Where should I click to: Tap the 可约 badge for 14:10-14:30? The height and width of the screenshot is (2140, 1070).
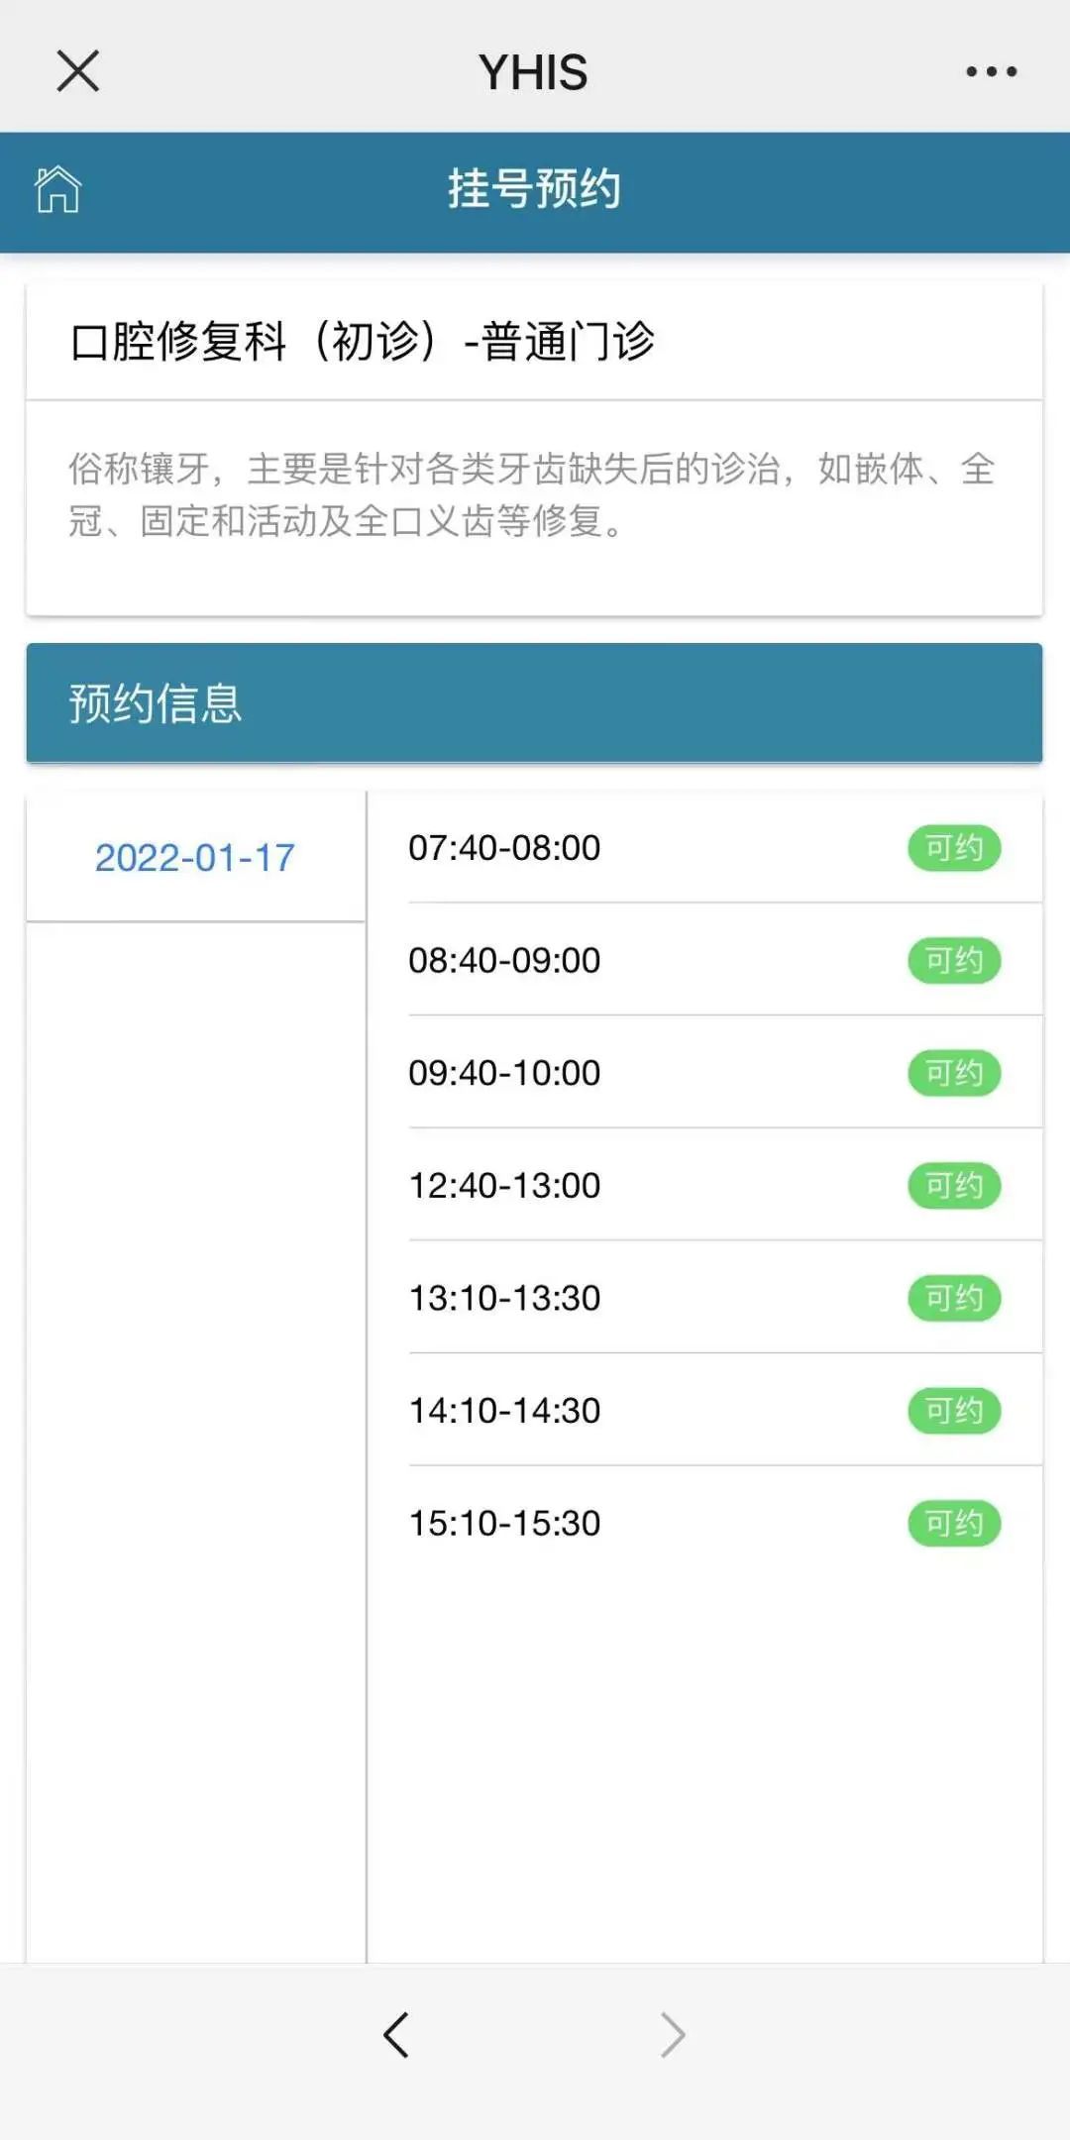pos(953,1411)
